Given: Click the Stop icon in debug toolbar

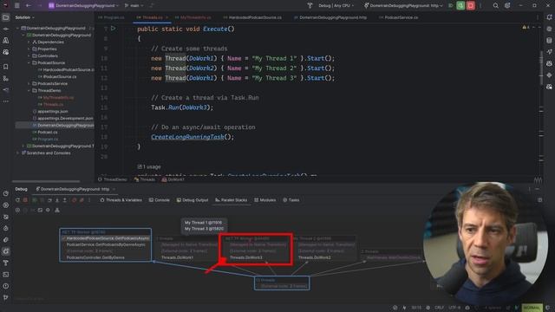Looking at the screenshot, I should coord(25,200).
